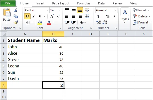Open the Number dialog launcher
153x100 pixels.
coord(116,28)
